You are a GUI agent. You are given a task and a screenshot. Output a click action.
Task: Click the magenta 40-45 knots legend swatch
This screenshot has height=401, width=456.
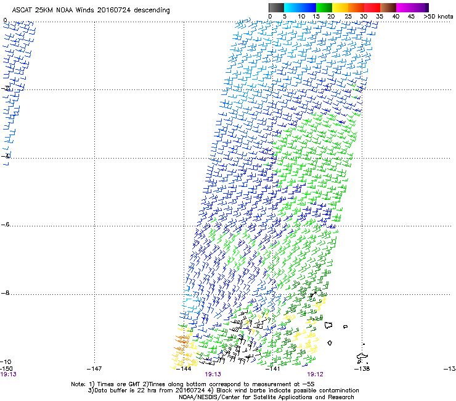click(x=404, y=7)
